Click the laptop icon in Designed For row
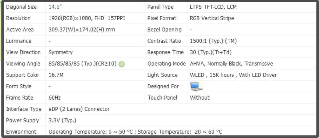319x138 pixels. click(196, 86)
